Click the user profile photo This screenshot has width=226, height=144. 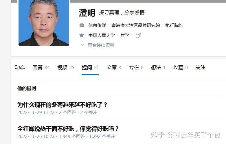44,23
